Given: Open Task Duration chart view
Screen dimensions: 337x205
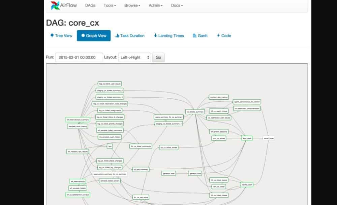Looking at the screenshot, I should pos(130,36).
